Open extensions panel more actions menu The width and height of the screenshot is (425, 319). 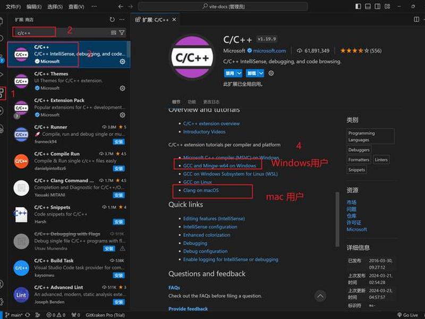coord(122,20)
